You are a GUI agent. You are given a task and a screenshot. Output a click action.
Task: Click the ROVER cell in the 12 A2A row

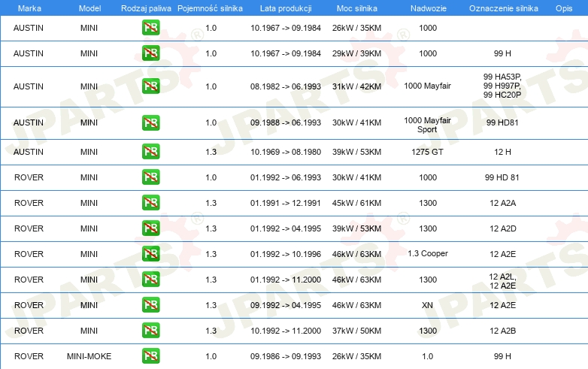click(x=29, y=203)
